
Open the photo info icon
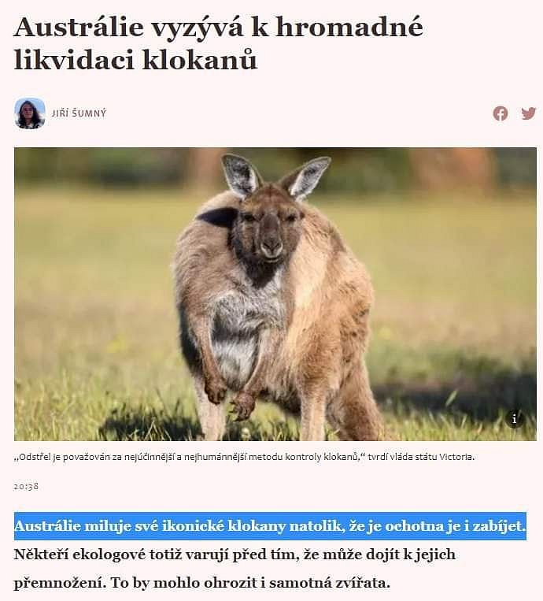[x=515, y=419]
